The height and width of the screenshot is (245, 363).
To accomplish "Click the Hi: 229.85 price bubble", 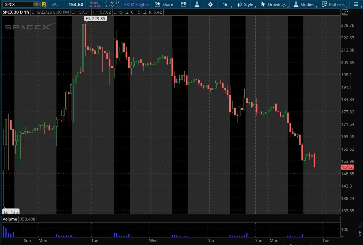I will (95, 18).
